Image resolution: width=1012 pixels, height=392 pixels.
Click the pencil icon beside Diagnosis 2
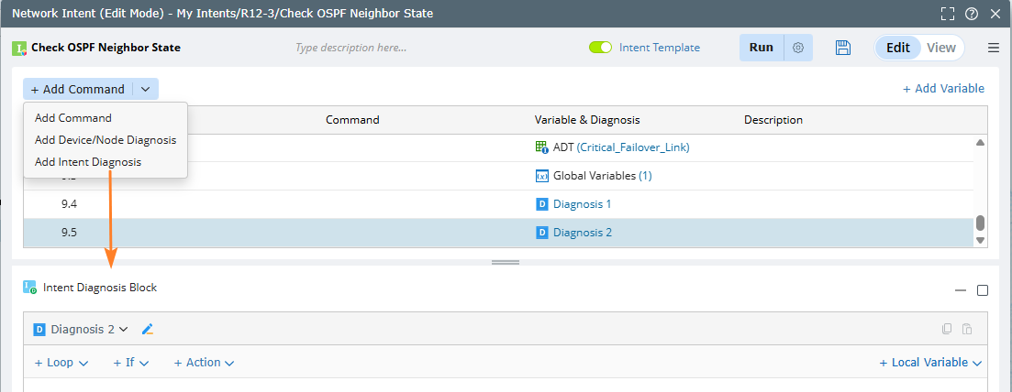148,330
